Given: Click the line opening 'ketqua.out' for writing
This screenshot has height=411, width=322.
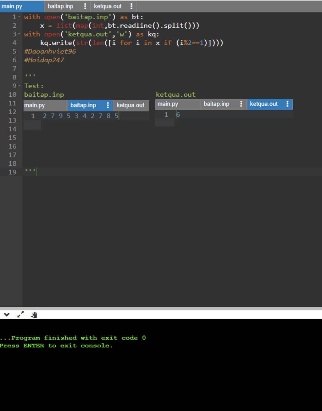Looking at the screenshot, I should pos(92,34).
